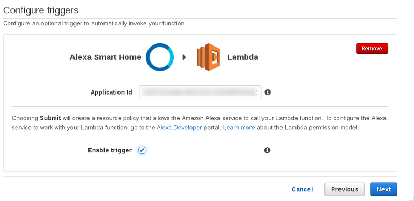Uncheck the Enable trigger checkbox
Image resolution: width=414 pixels, height=201 pixels.
(142, 150)
